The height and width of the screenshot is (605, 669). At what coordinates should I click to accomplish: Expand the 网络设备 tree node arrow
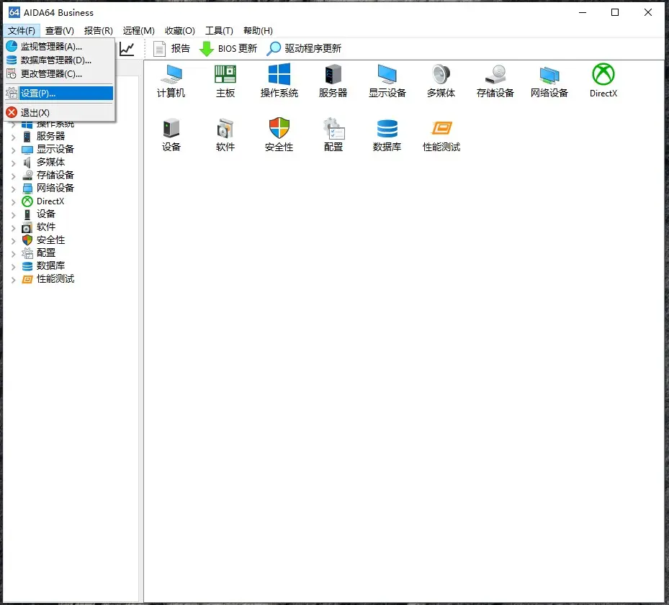coord(13,189)
